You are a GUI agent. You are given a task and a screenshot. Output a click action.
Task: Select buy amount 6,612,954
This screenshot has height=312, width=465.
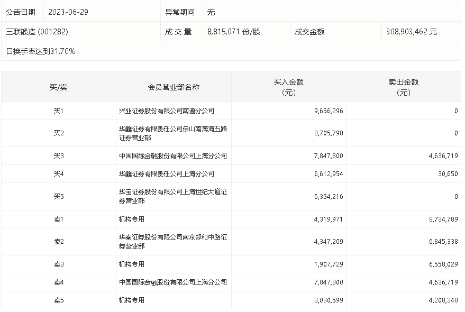point(329,174)
